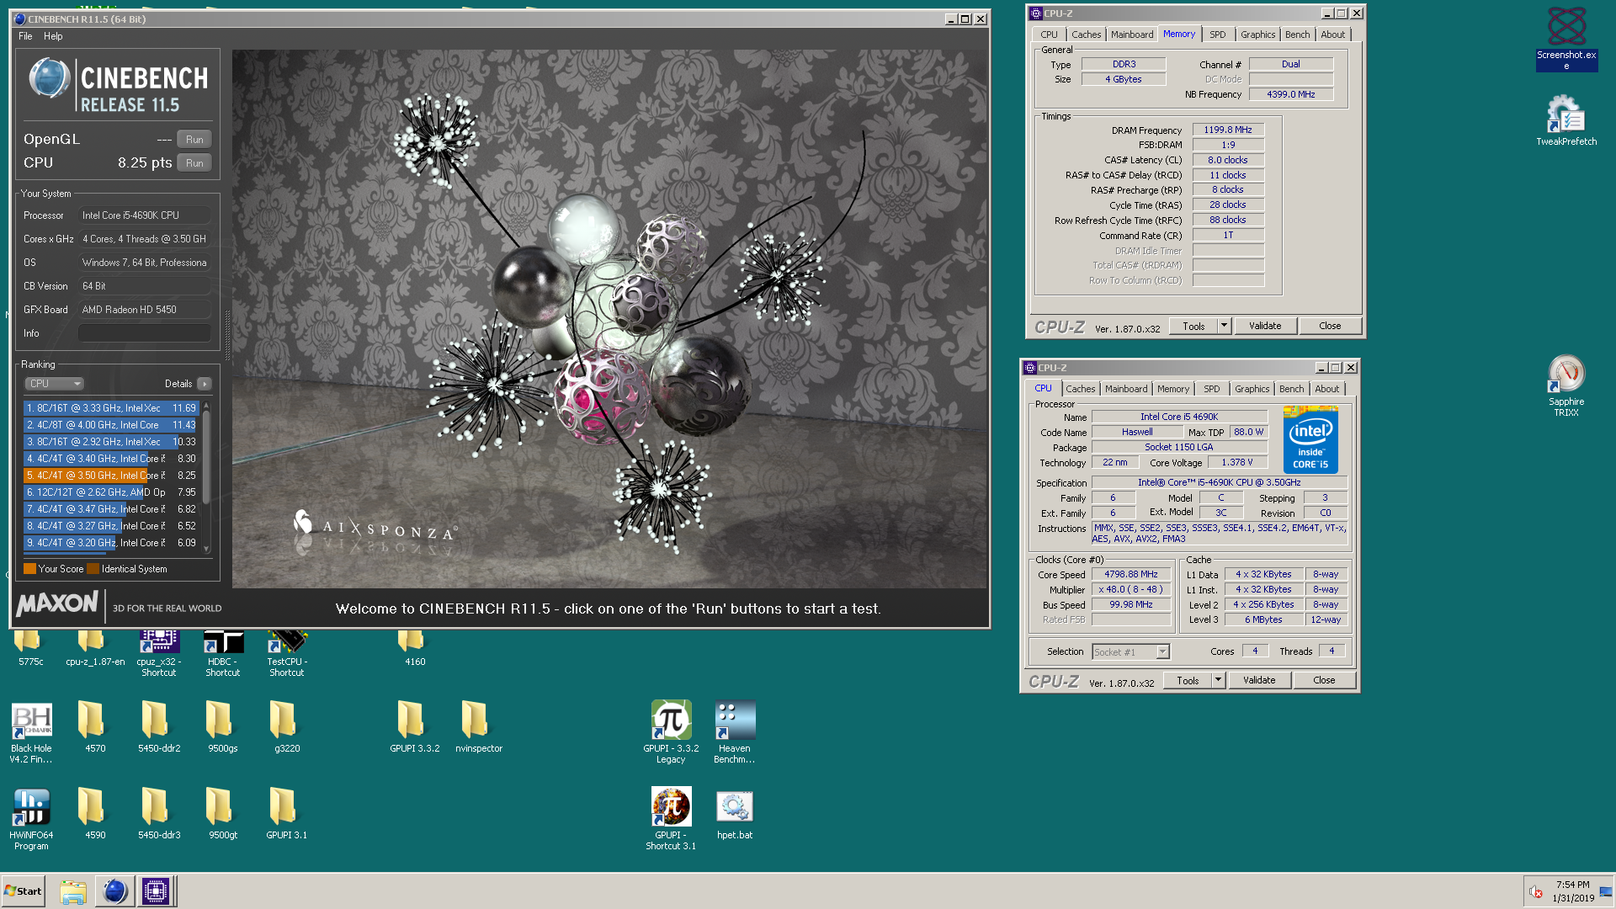Select the 9500gt folder
This screenshot has height=909, width=1616.
click(x=223, y=812)
